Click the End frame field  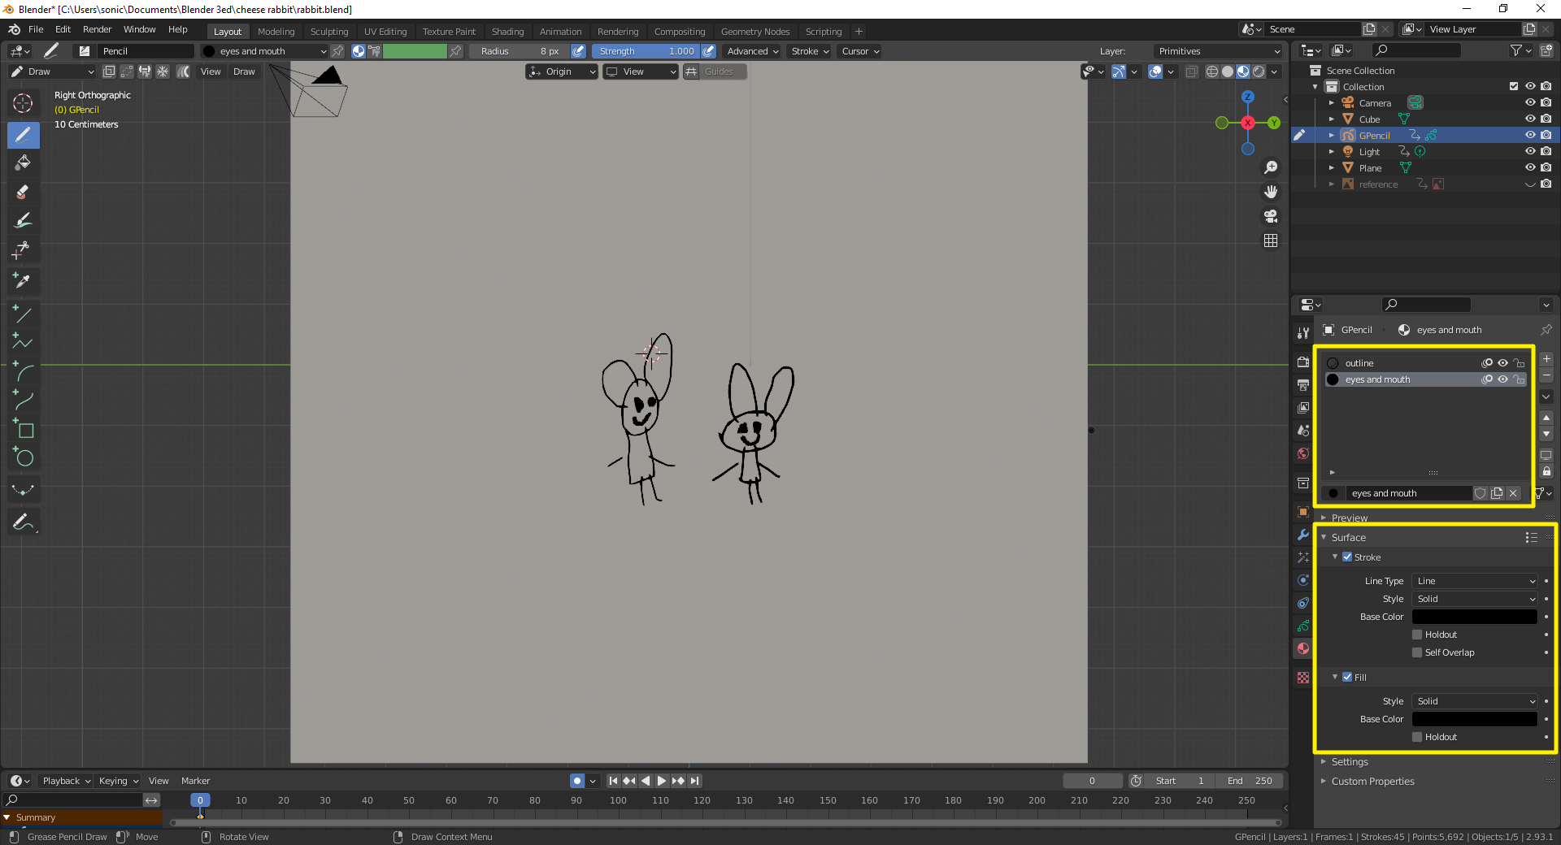pos(1250,781)
